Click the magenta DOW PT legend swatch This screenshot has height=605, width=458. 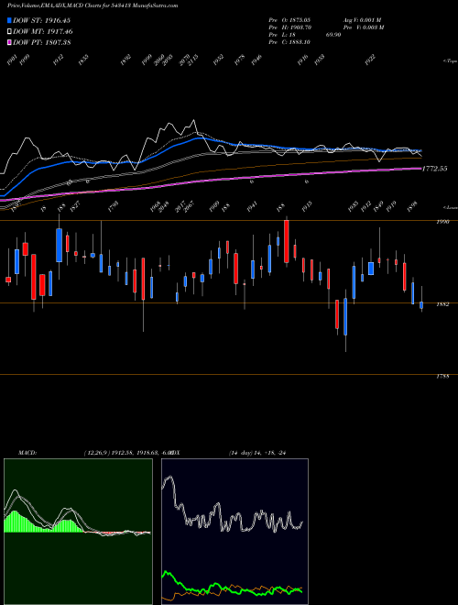[x=10, y=42]
